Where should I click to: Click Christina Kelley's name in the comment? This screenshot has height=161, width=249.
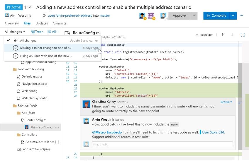[104, 102]
